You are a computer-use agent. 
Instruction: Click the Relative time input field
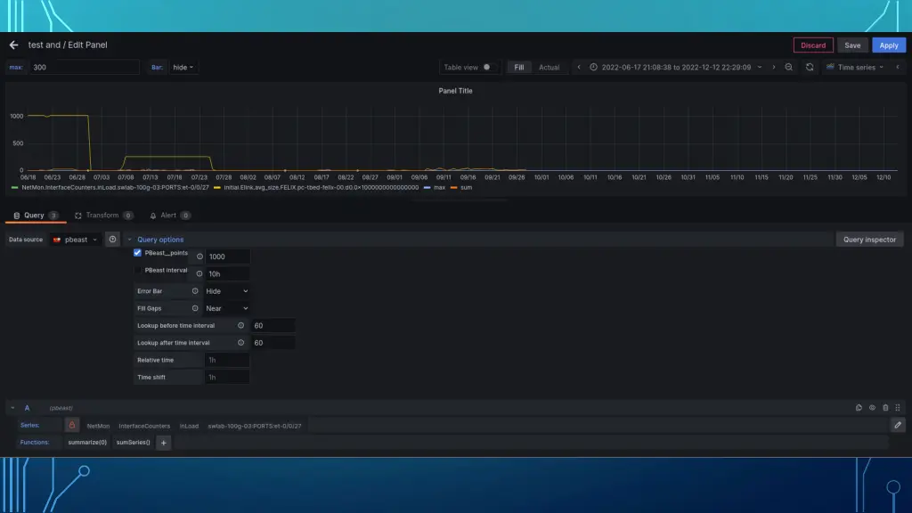pyautogui.click(x=227, y=360)
